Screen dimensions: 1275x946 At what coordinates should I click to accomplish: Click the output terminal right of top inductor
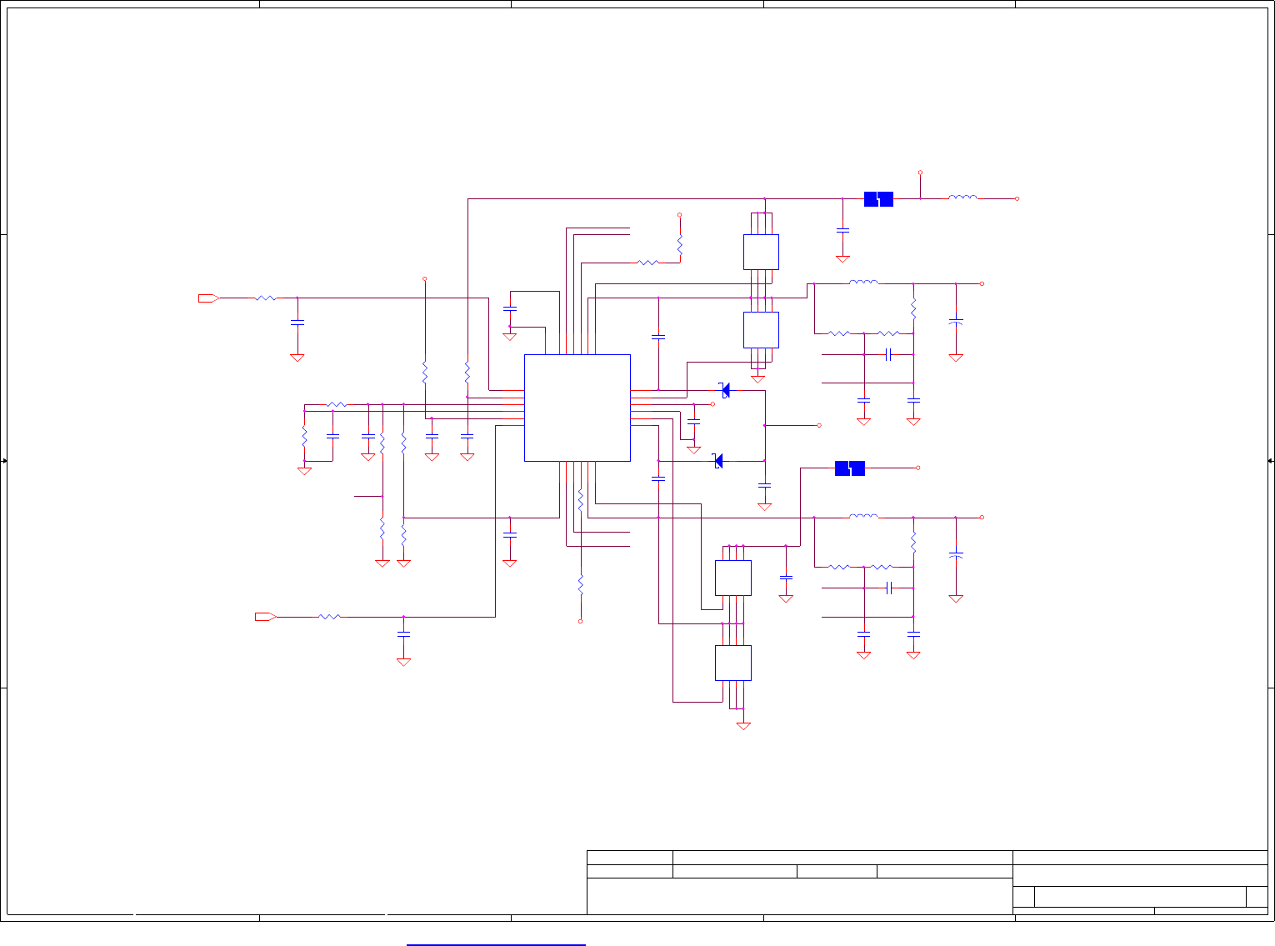pos(1017,198)
